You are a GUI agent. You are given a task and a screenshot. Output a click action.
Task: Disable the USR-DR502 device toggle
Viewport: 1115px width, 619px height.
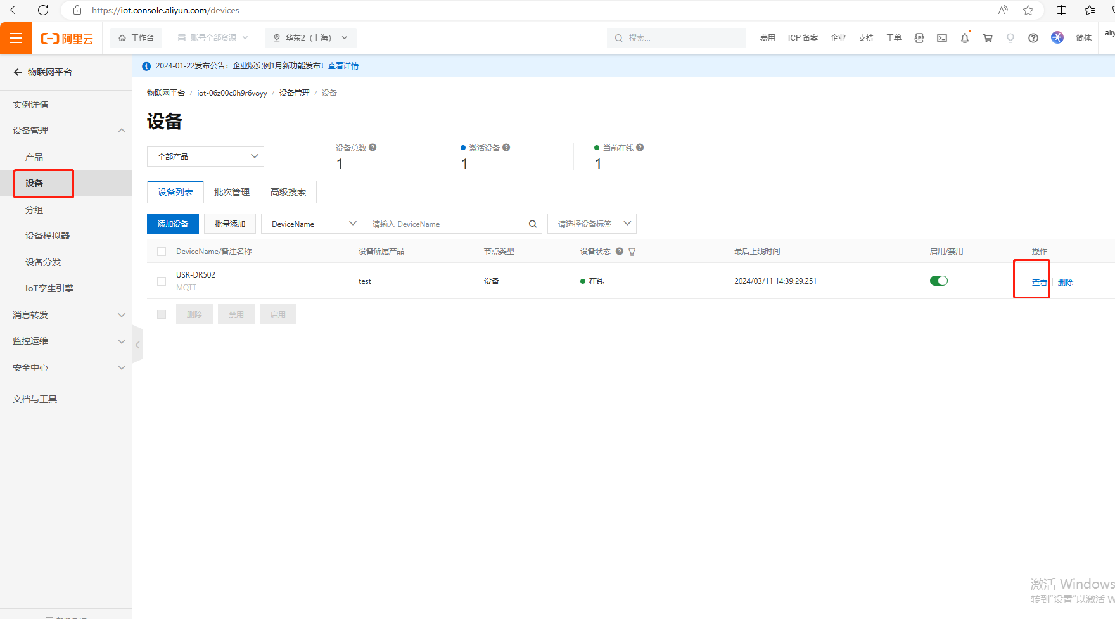coord(938,281)
